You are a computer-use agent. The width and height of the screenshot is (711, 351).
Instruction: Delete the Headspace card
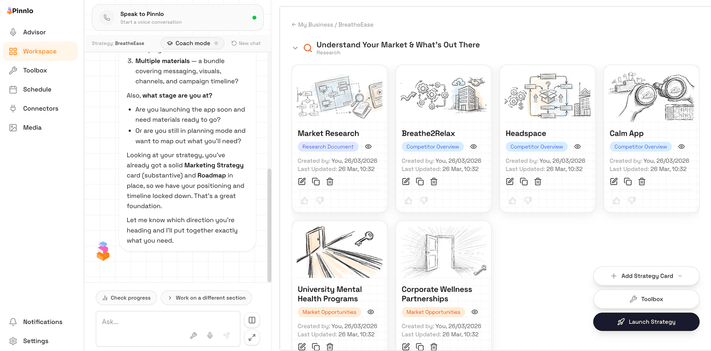(x=538, y=182)
